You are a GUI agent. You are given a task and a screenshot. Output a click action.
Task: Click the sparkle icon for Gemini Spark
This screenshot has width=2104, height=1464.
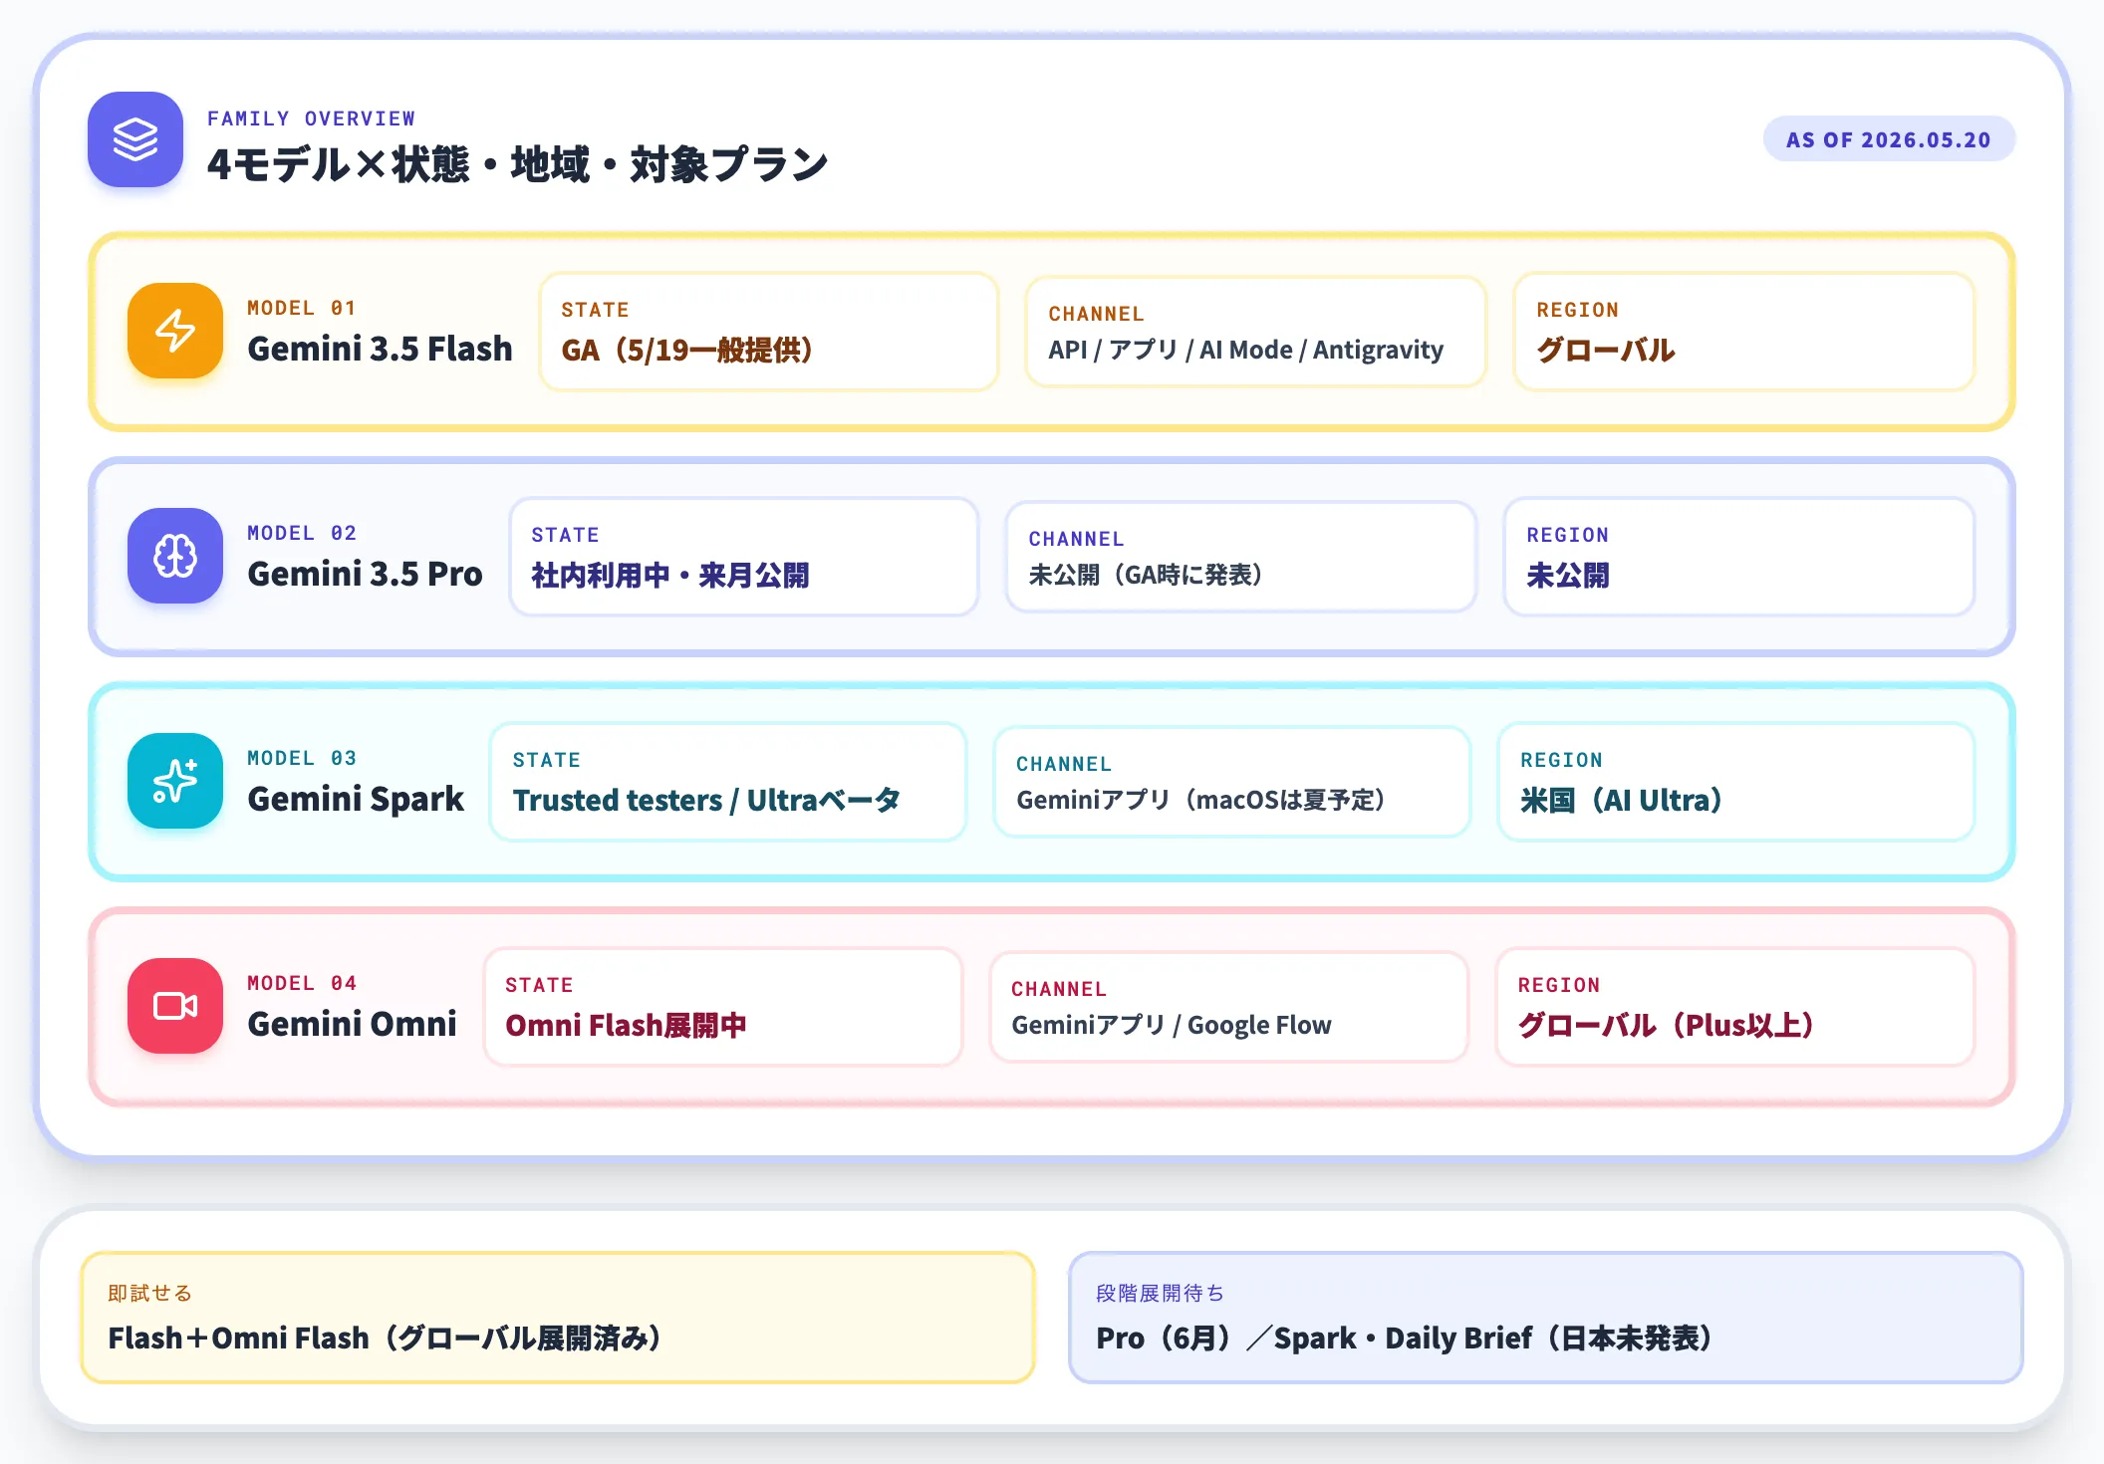[175, 781]
